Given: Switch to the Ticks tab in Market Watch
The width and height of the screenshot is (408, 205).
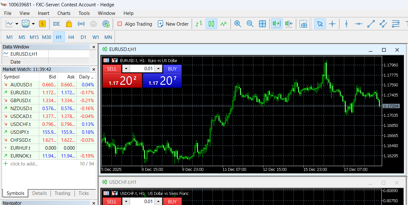Looking at the screenshot, I should pyautogui.click(x=84, y=193).
